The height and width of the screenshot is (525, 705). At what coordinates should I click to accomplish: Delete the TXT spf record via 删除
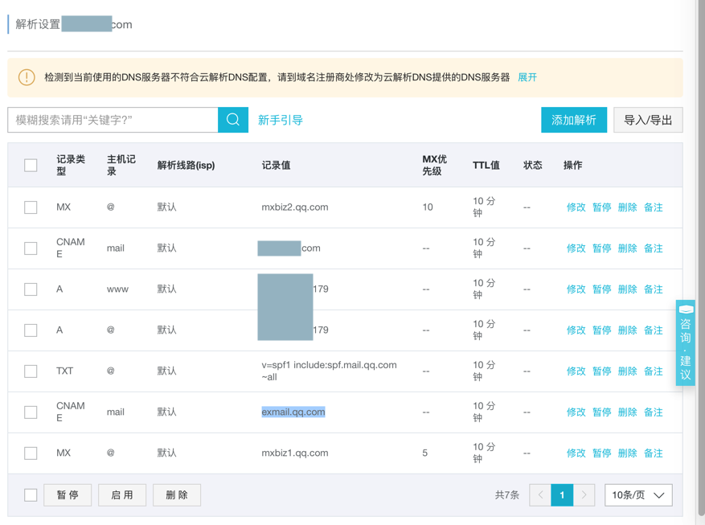[628, 371]
